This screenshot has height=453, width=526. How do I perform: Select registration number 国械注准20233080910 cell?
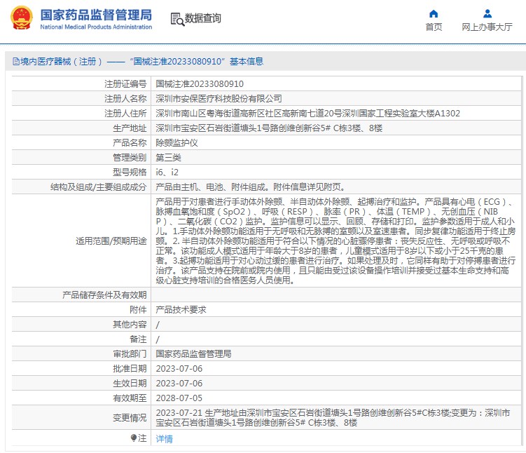point(200,83)
